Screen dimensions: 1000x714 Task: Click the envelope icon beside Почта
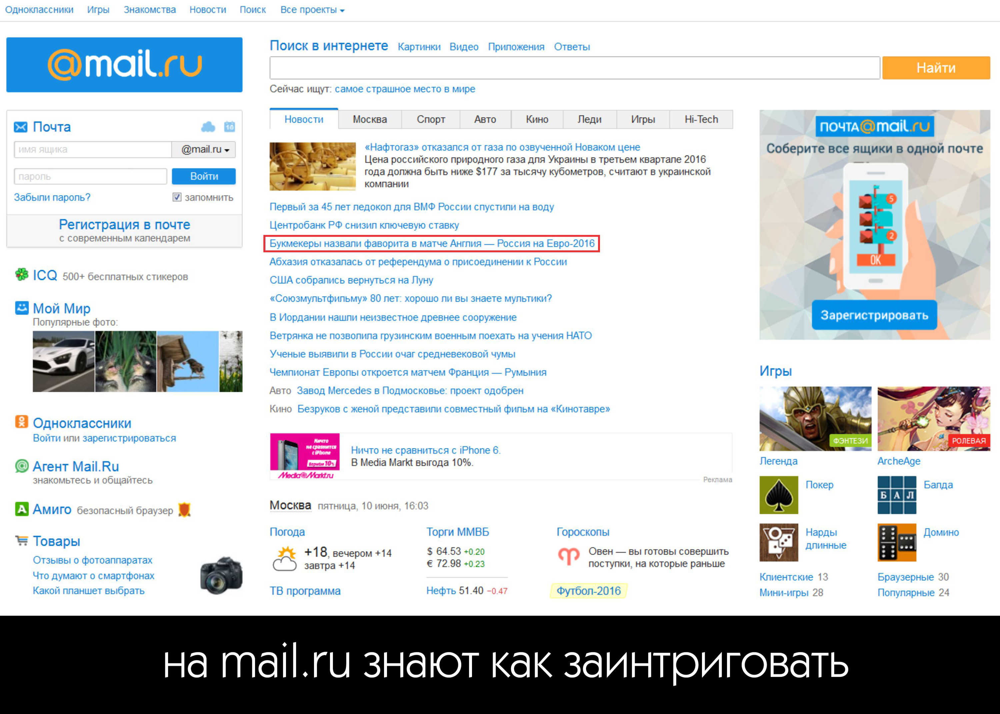point(21,127)
